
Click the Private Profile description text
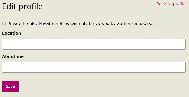tap(80, 24)
